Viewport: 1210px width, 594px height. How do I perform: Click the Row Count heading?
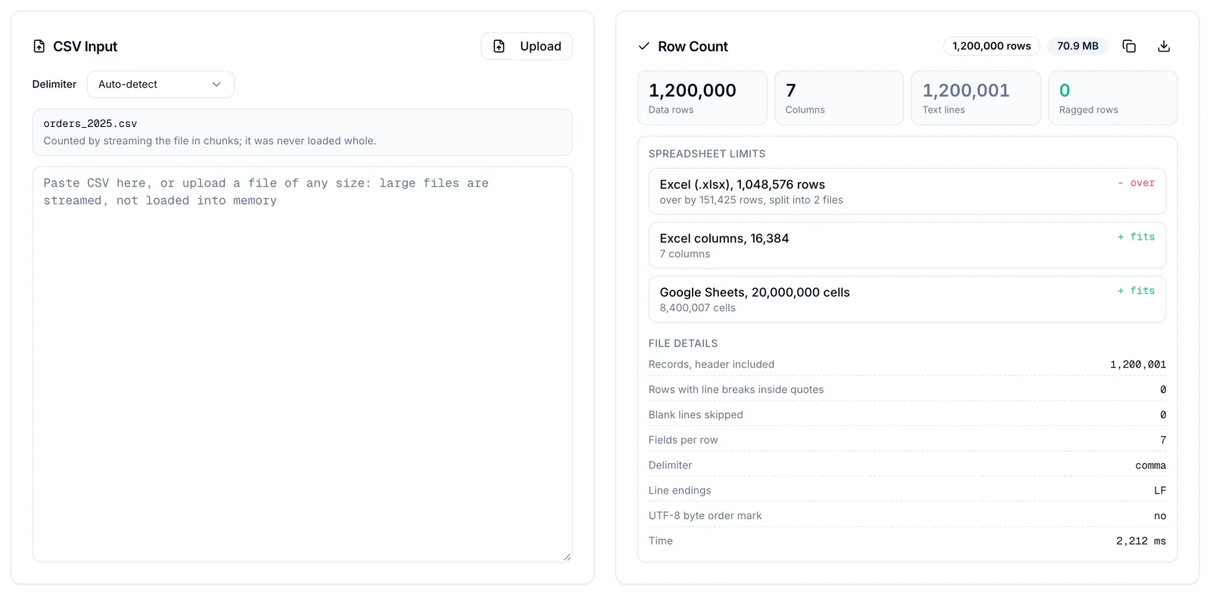[x=693, y=46]
